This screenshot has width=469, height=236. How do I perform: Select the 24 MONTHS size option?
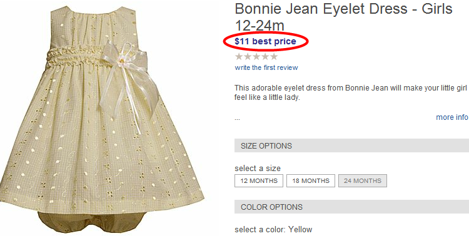[363, 180]
